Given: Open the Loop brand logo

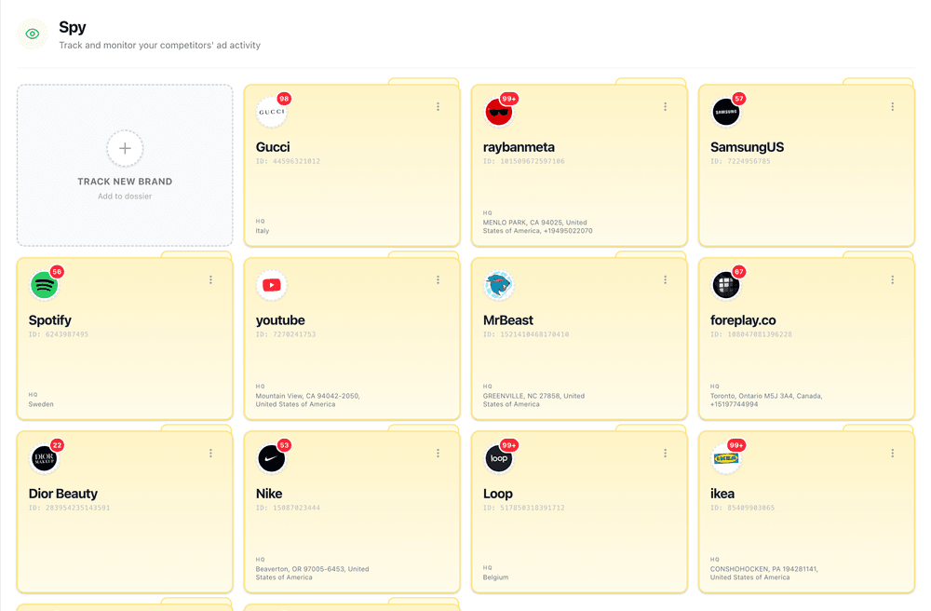Looking at the screenshot, I should (499, 458).
